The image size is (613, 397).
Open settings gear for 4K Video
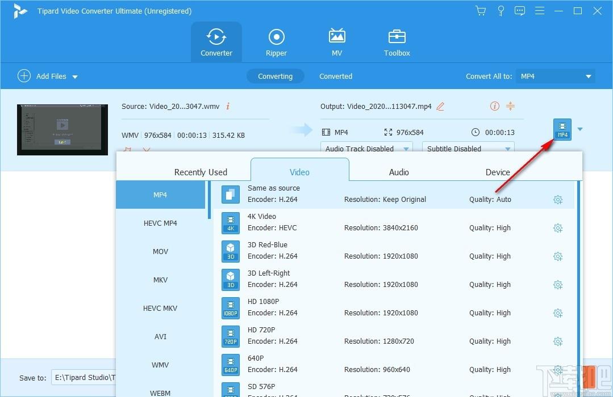(558, 228)
